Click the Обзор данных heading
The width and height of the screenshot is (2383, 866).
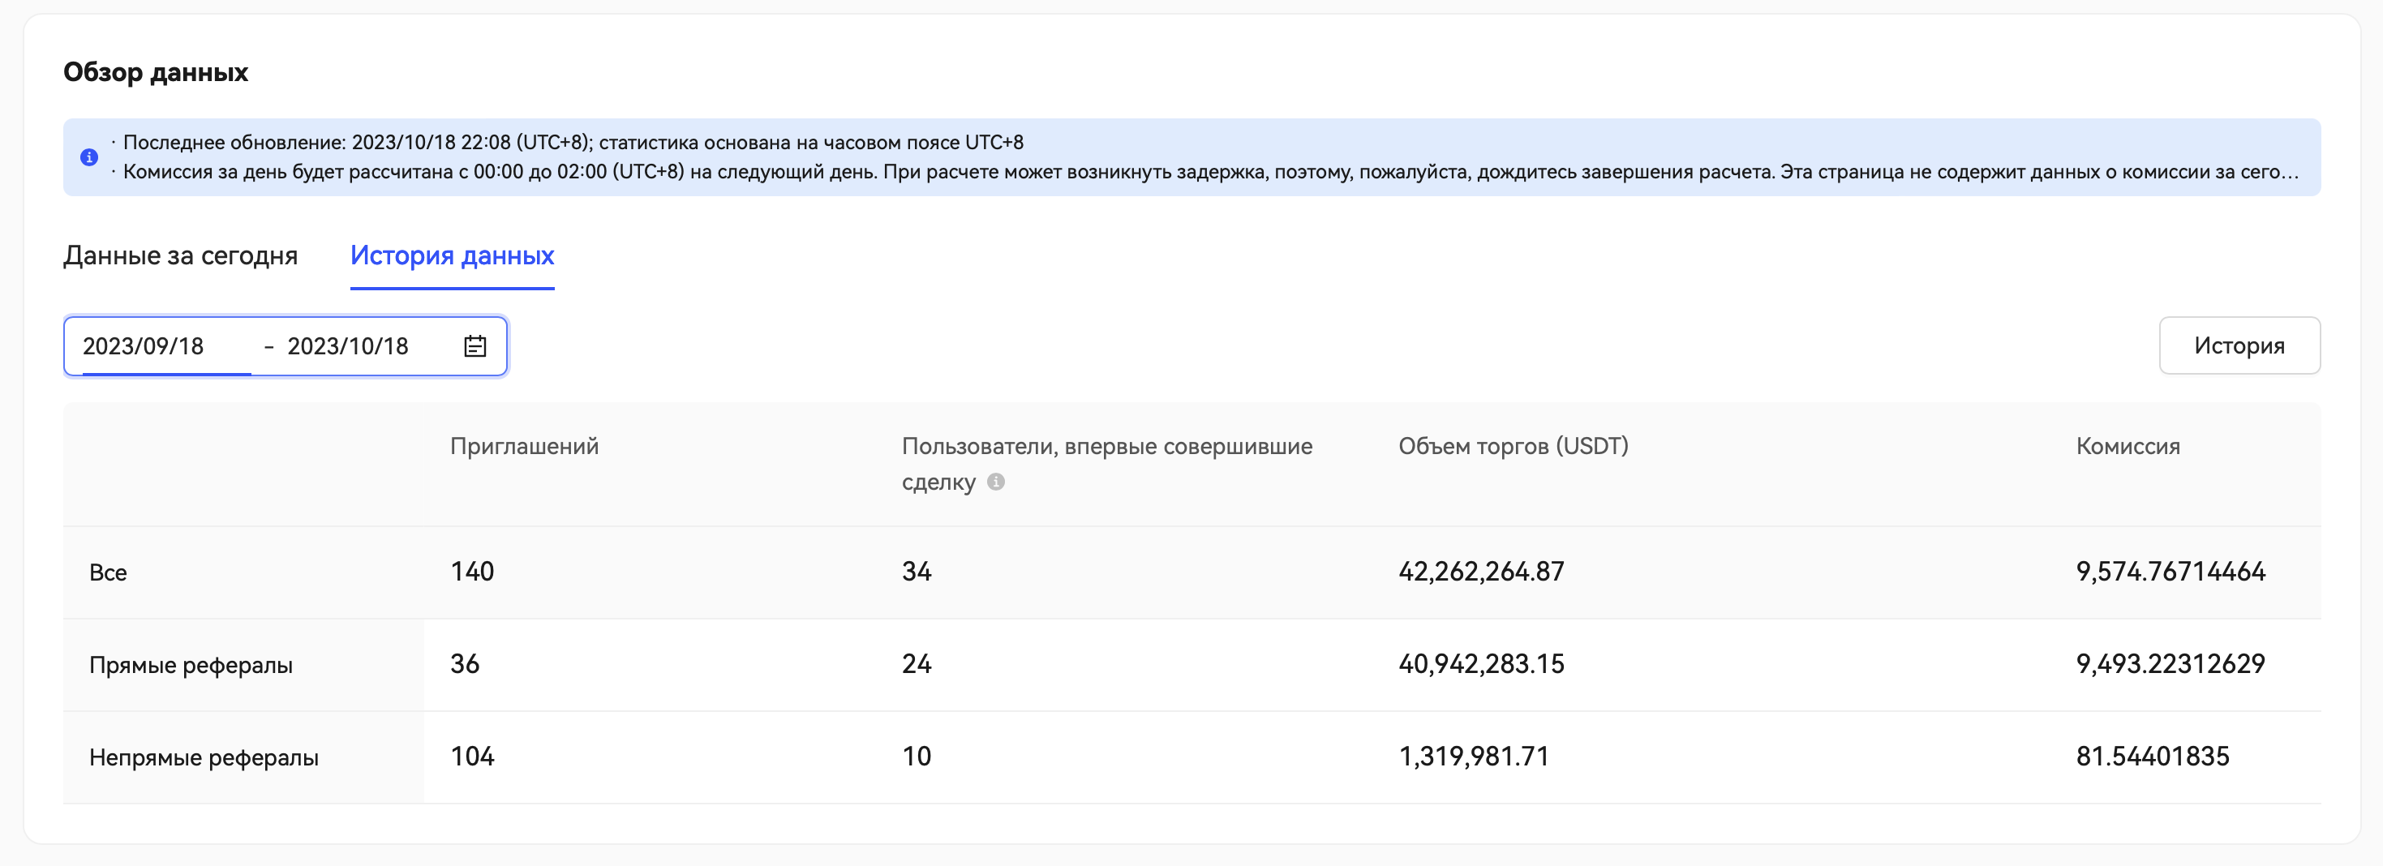[156, 72]
